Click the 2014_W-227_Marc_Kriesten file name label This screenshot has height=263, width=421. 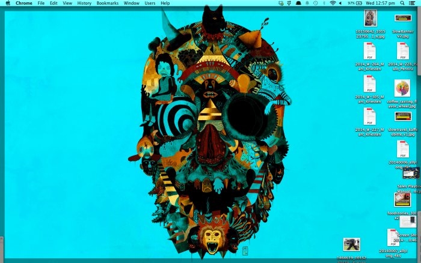(x=370, y=132)
